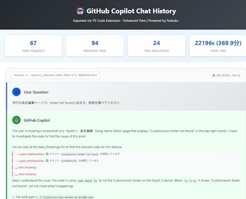Viewport: 246px width, 199px height.
Task: Click the 'adb shell ls' inline code
Action: (x=87, y=181)
